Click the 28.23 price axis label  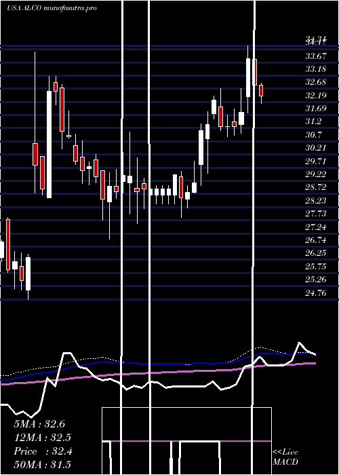(x=316, y=201)
